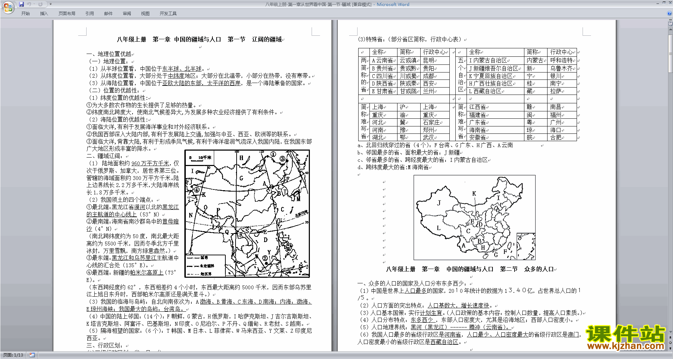Click the text (3)特殊省 above the table

click(371, 39)
